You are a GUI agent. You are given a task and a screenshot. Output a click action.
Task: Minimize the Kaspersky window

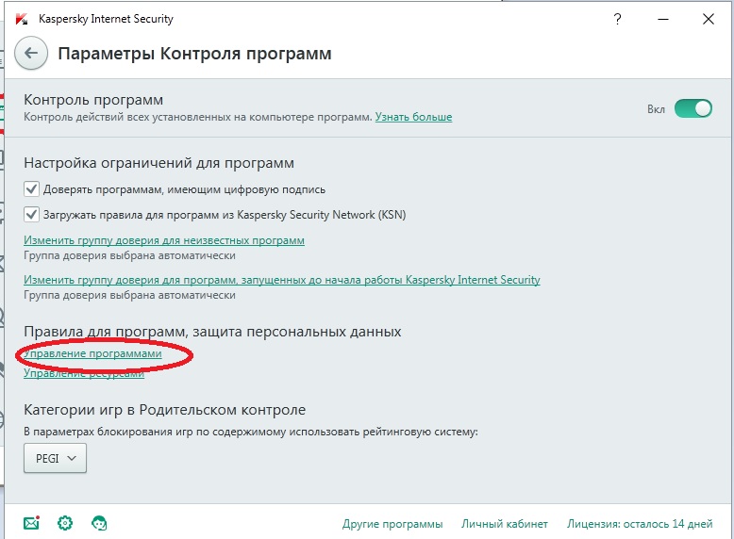coord(663,19)
